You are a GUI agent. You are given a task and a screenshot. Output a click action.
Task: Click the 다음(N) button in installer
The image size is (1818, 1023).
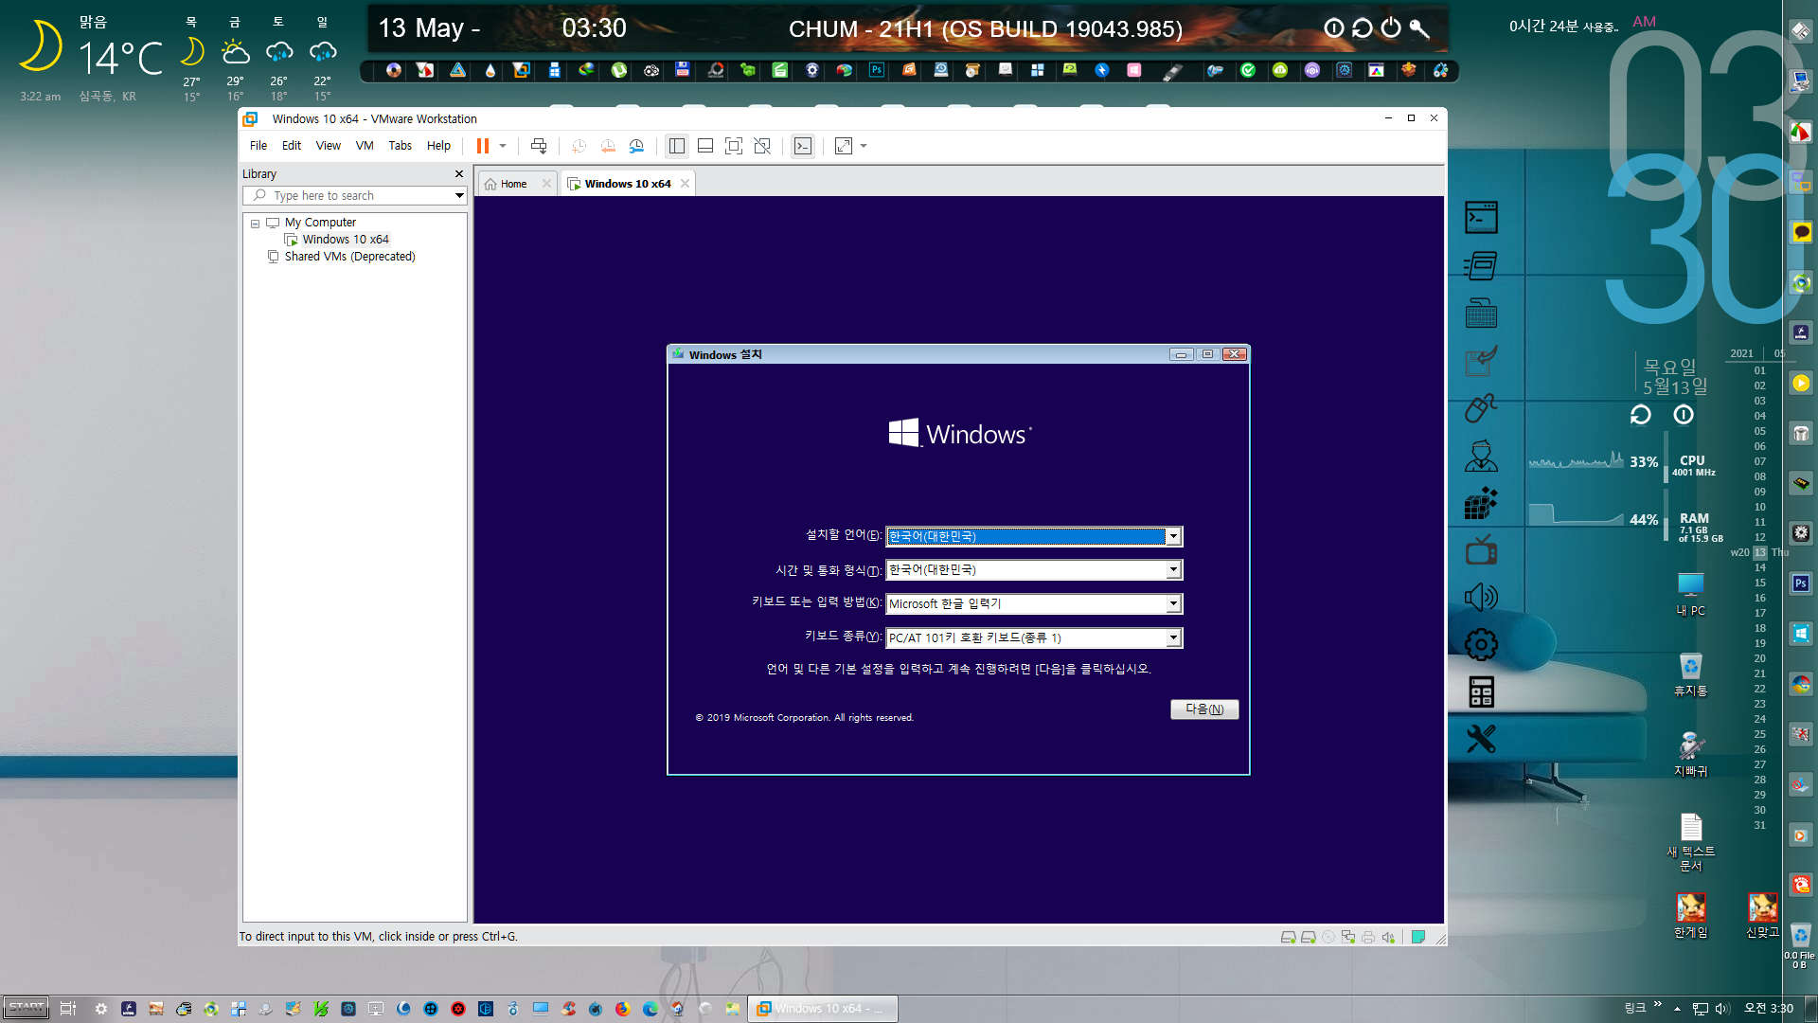tap(1203, 709)
